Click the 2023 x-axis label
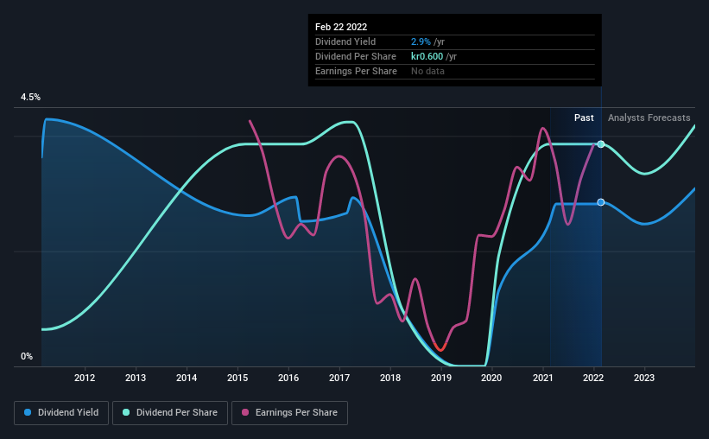Image resolution: width=709 pixels, height=439 pixels. tap(644, 378)
